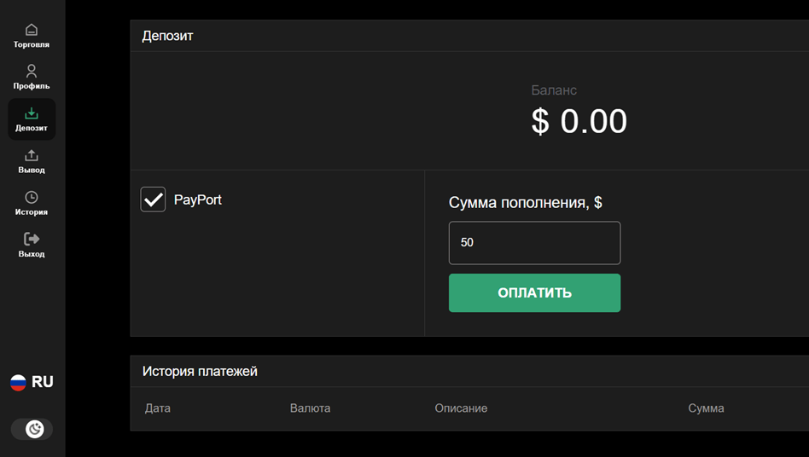Viewport: 809px width, 457px height.
Task: Select the PayPort payment method label
Action: (198, 200)
